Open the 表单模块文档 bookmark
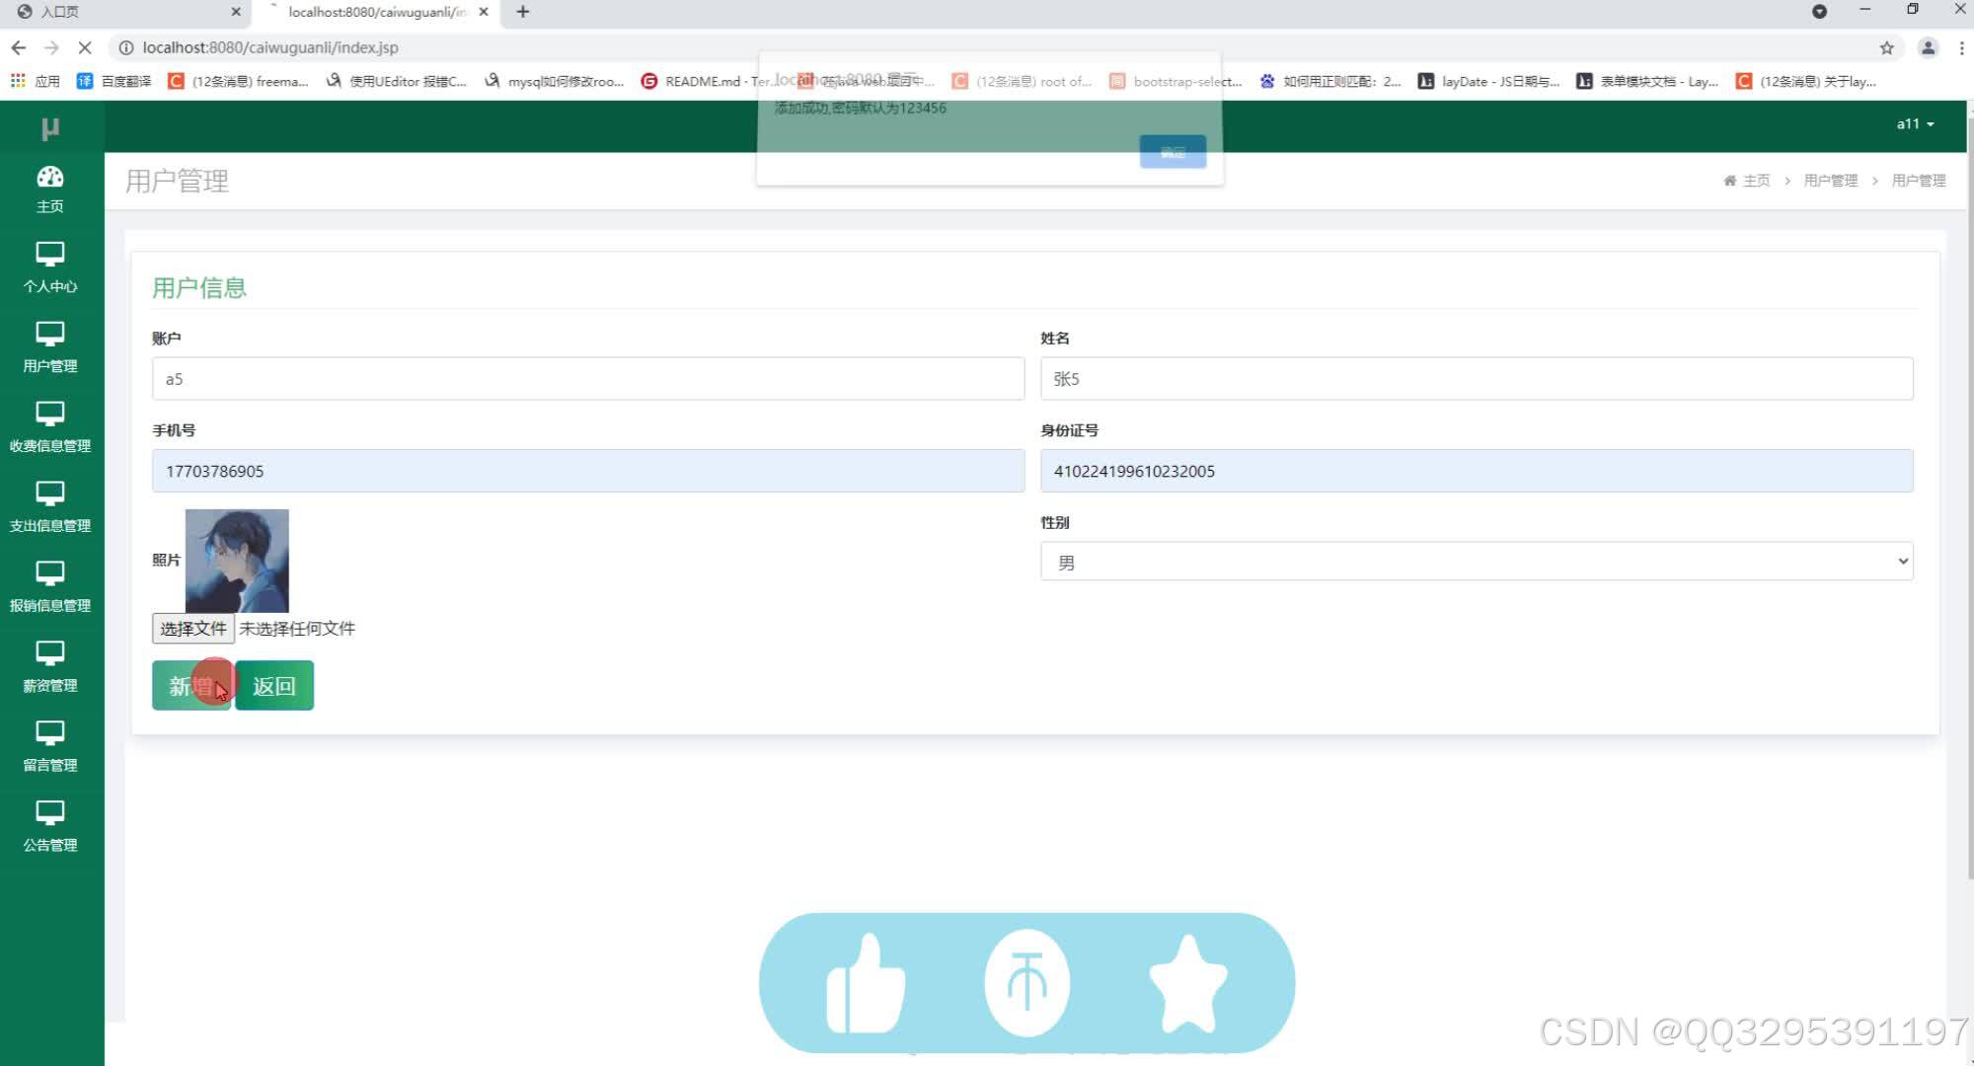The image size is (1974, 1066). (1647, 81)
